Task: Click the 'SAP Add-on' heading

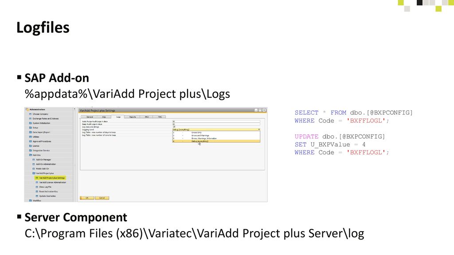Action: click(57, 78)
